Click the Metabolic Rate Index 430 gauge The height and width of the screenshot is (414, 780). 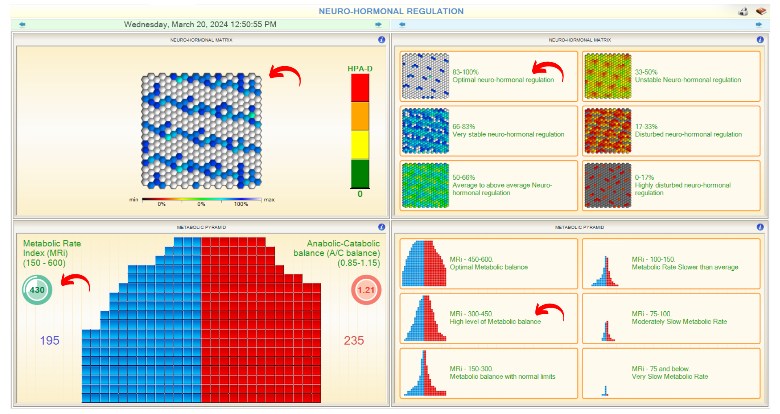coord(37,290)
